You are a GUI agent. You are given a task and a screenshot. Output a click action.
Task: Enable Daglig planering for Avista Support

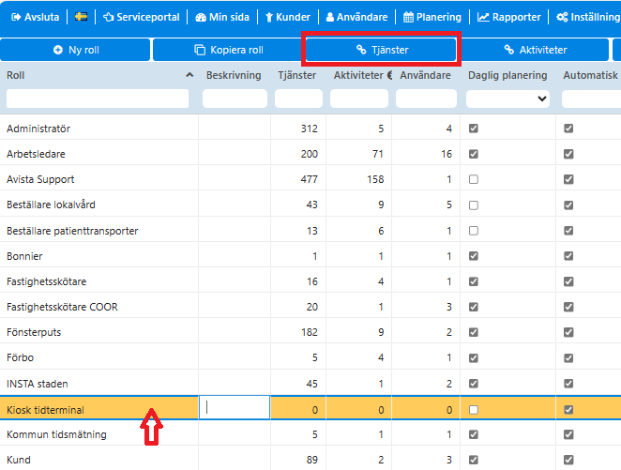[x=474, y=179]
